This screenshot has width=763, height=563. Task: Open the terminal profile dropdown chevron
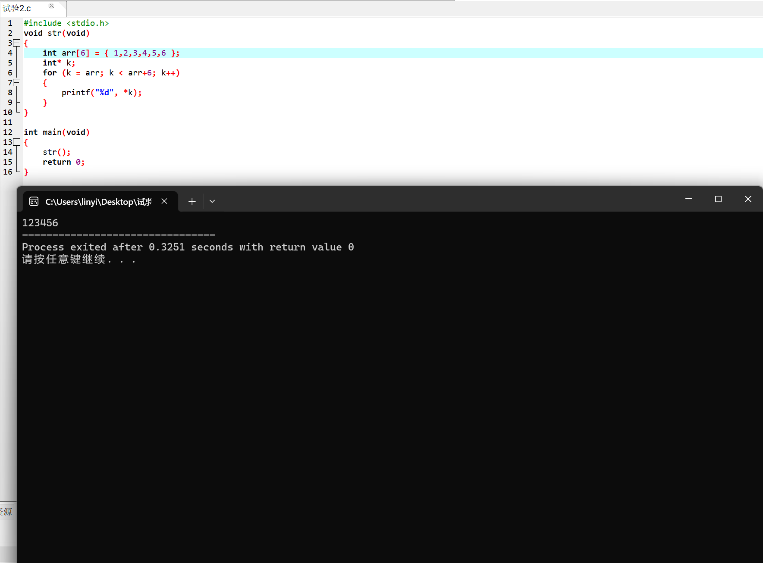point(212,201)
